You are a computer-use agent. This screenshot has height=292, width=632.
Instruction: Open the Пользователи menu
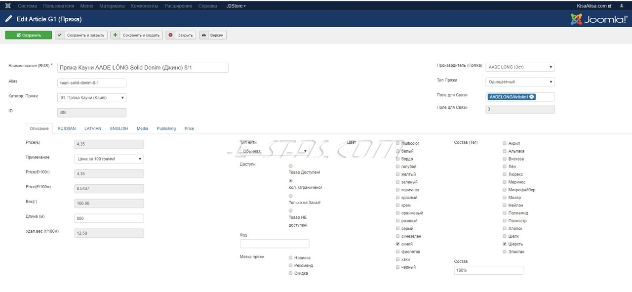click(x=59, y=6)
